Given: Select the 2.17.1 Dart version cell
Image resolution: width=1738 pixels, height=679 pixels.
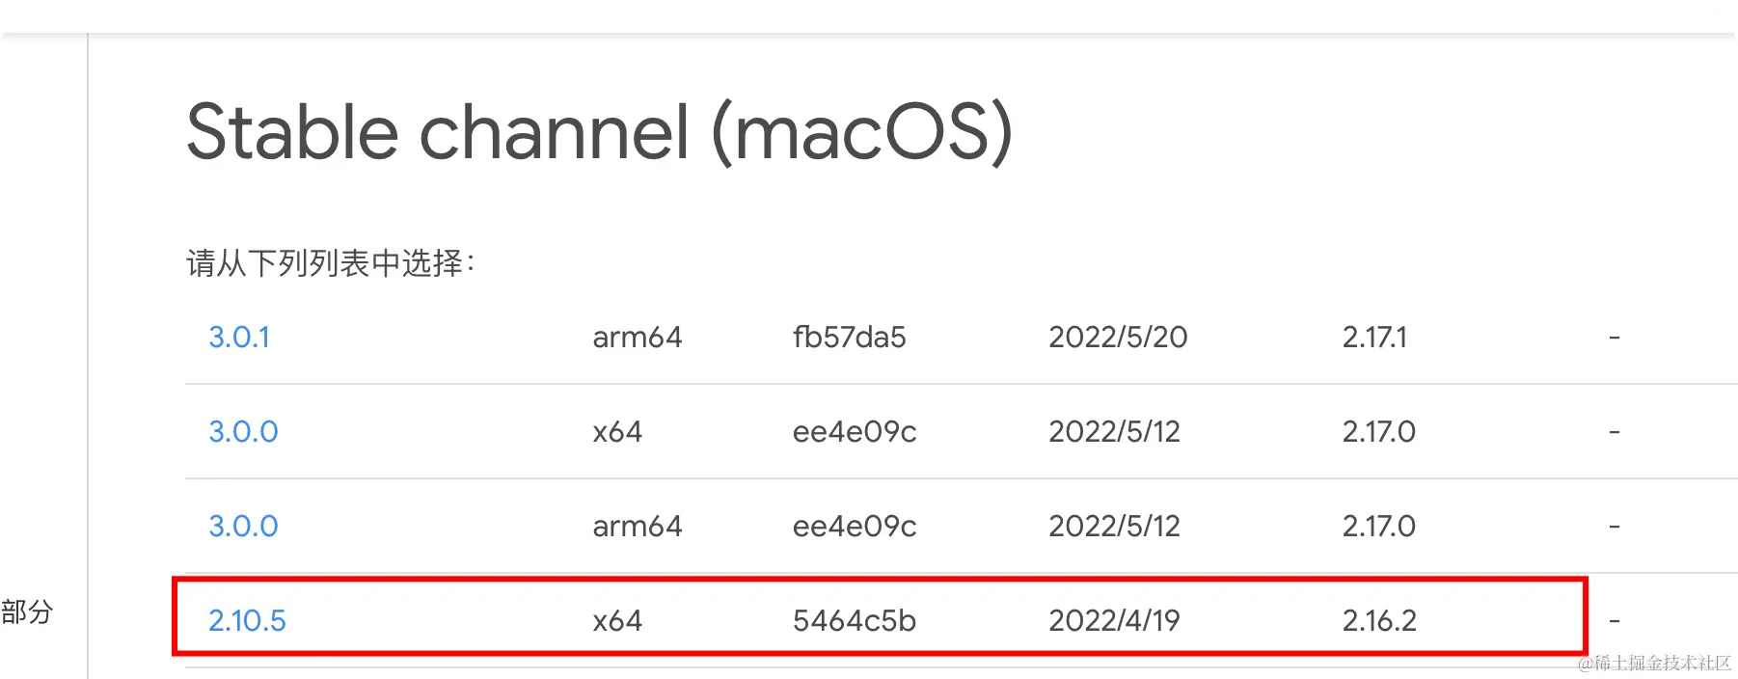Looking at the screenshot, I should click(1374, 338).
